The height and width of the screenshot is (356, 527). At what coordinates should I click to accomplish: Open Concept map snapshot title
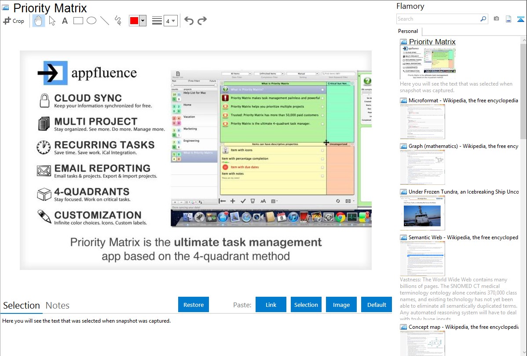click(463, 327)
